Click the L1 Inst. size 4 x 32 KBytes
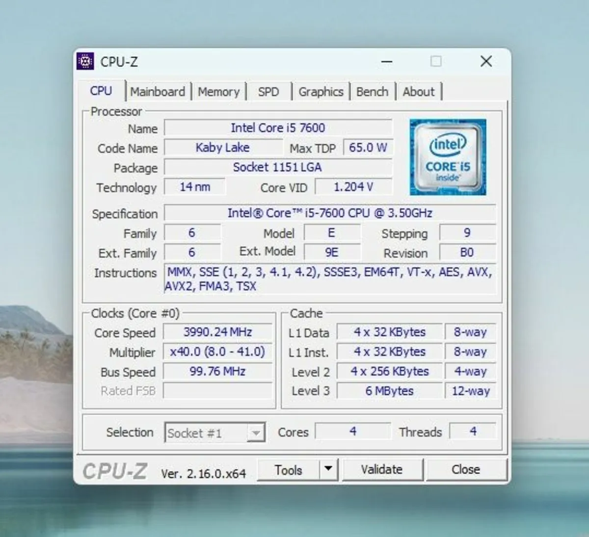 click(390, 352)
